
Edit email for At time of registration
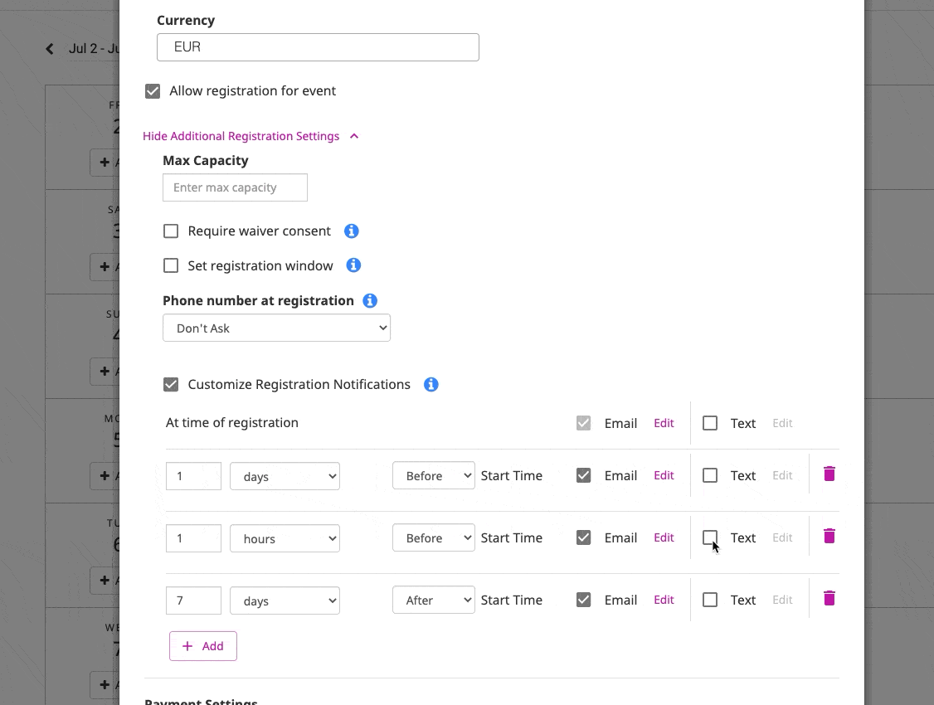point(664,423)
